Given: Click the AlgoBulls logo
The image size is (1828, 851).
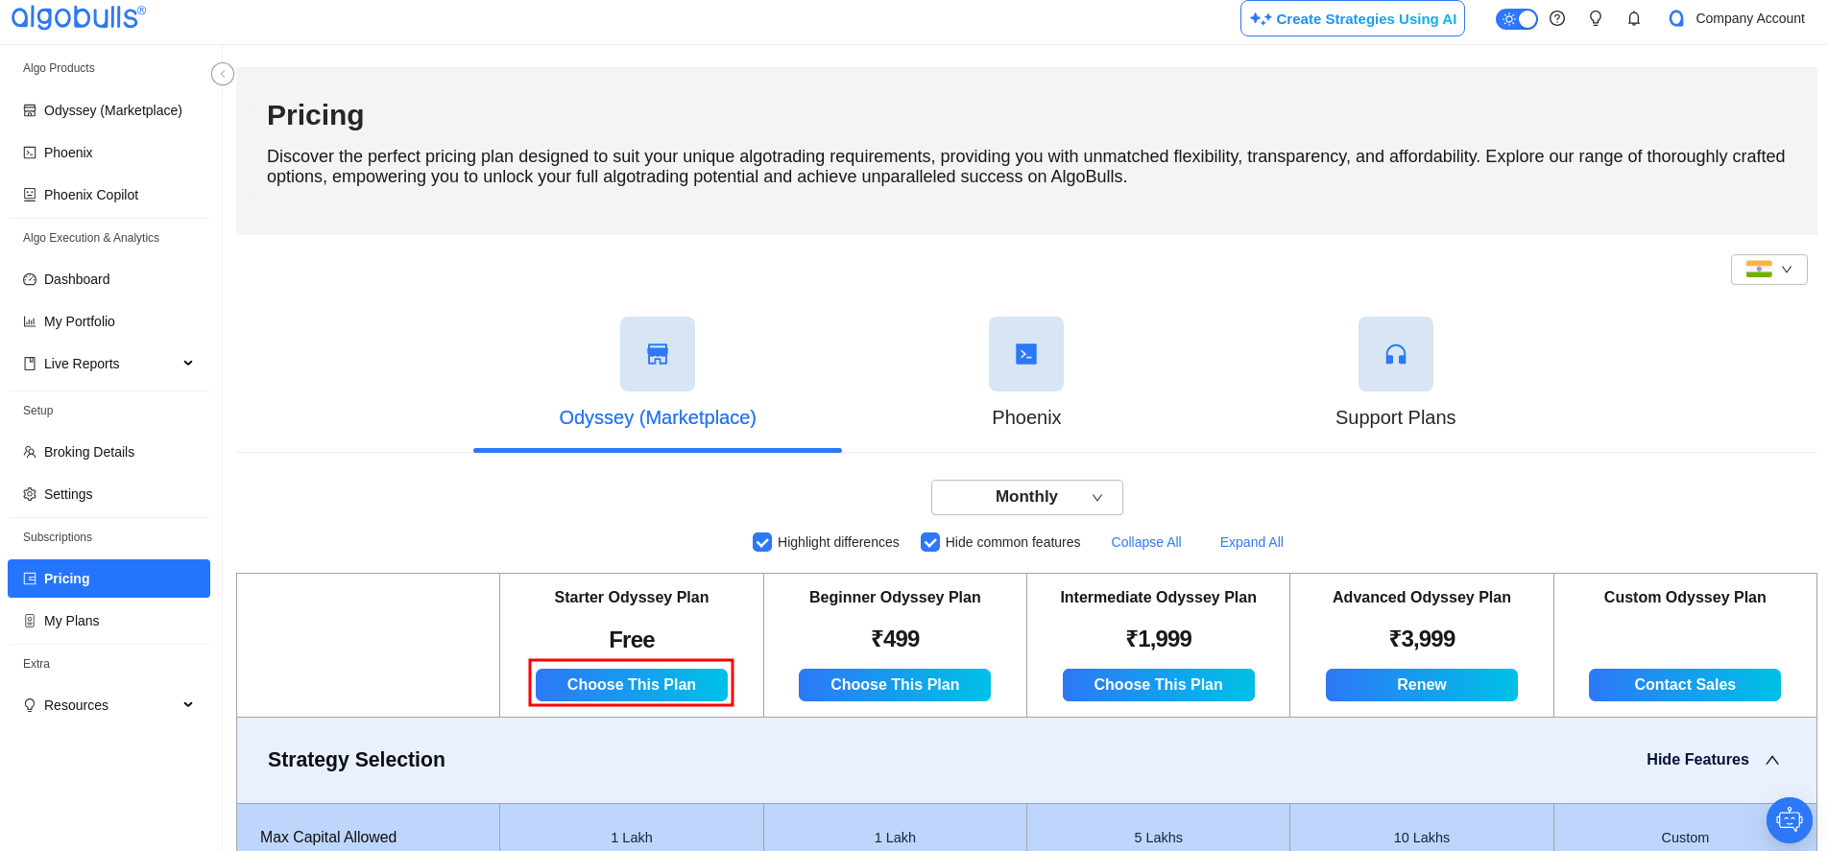Looking at the screenshot, I should coord(79,16).
